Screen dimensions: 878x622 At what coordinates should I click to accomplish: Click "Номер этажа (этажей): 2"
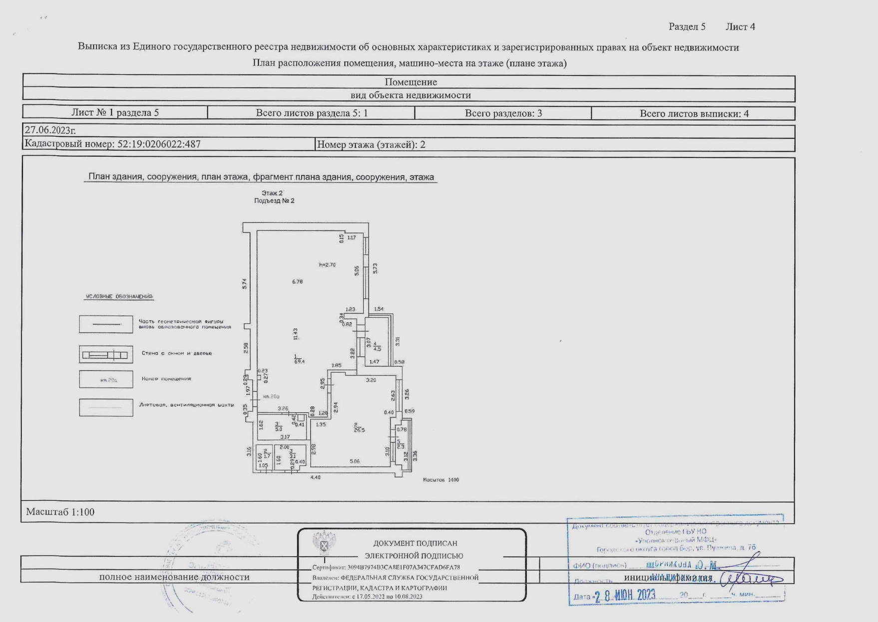tap(371, 145)
